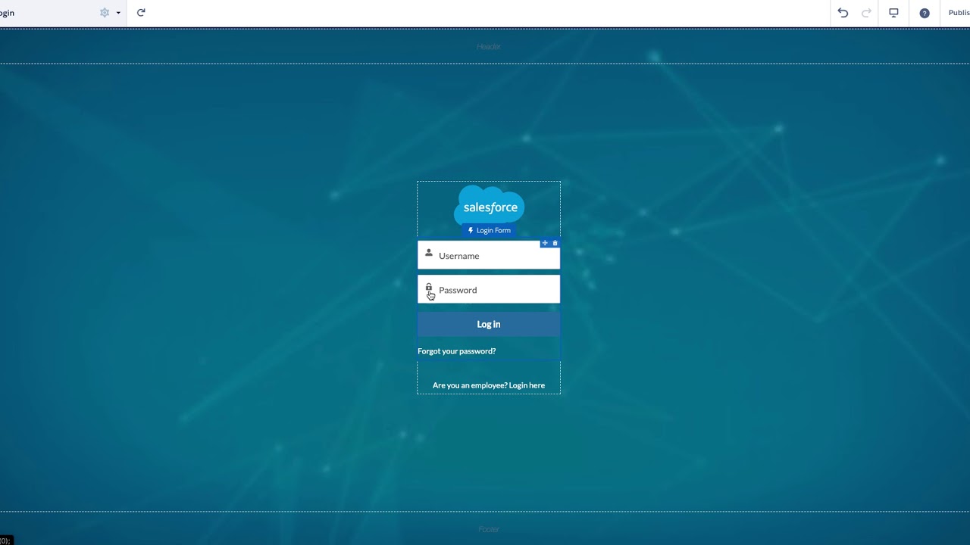970x545 pixels.
Task: Select the Salesforce cloud logo
Action: 490,204
